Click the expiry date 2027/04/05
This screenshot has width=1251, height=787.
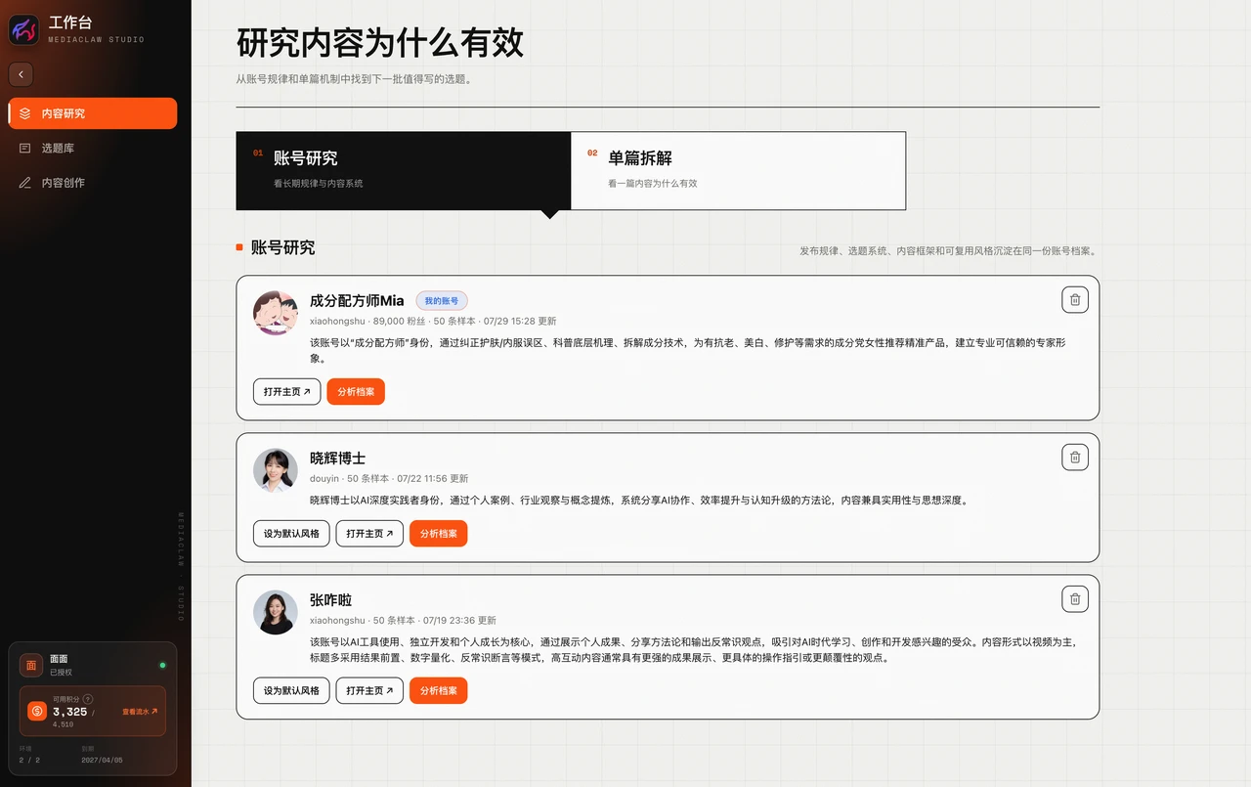[x=102, y=760]
